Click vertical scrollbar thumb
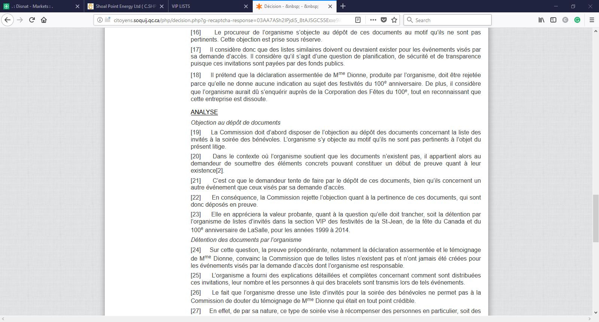Viewport: 599px width, 322px height. point(595,218)
